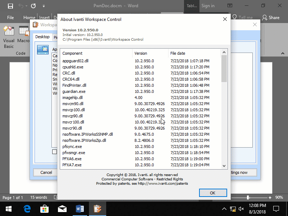This screenshot has height=216, width=288.
Task: Click the component list's scroll up arrow
Action: (x=224, y=52)
